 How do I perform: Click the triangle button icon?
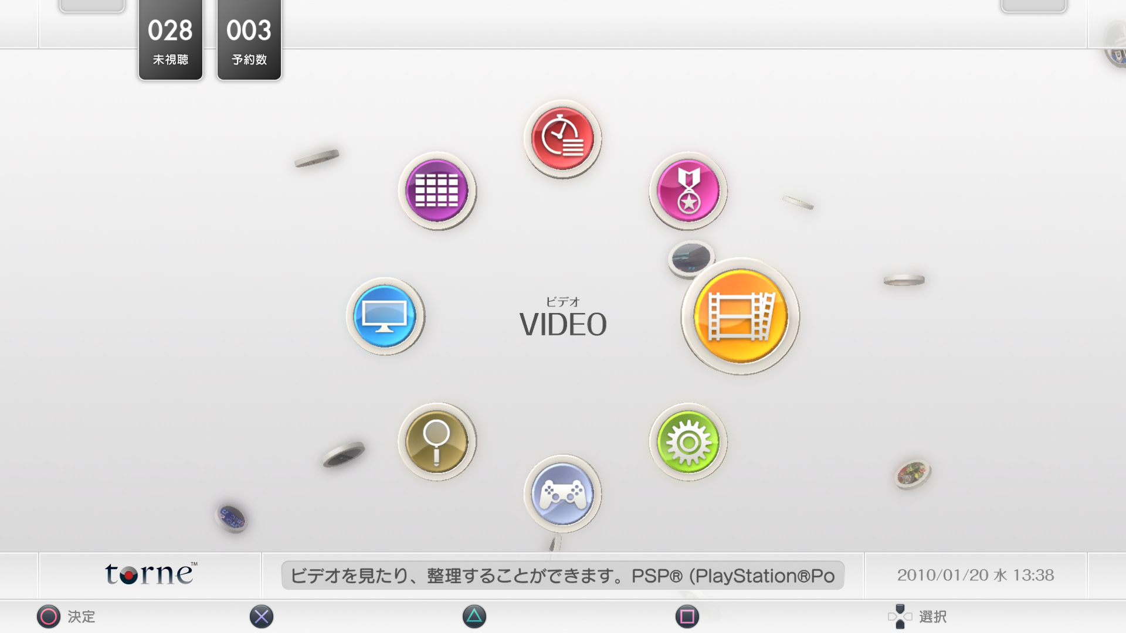[x=474, y=617]
